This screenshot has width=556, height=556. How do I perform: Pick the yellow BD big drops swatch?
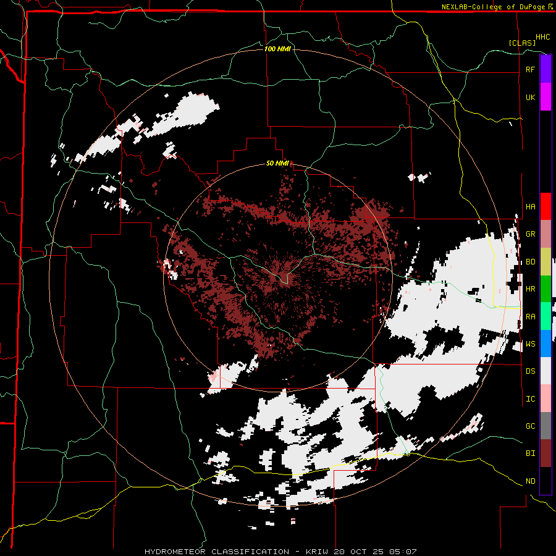tap(545, 261)
